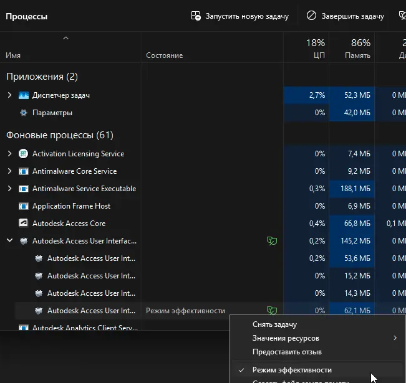Expand the Диспетчер задач process group
Screen dimensions: 406x383
pyautogui.click(x=9, y=95)
